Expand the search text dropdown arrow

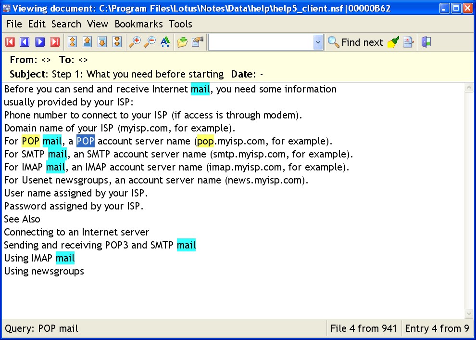[317, 42]
